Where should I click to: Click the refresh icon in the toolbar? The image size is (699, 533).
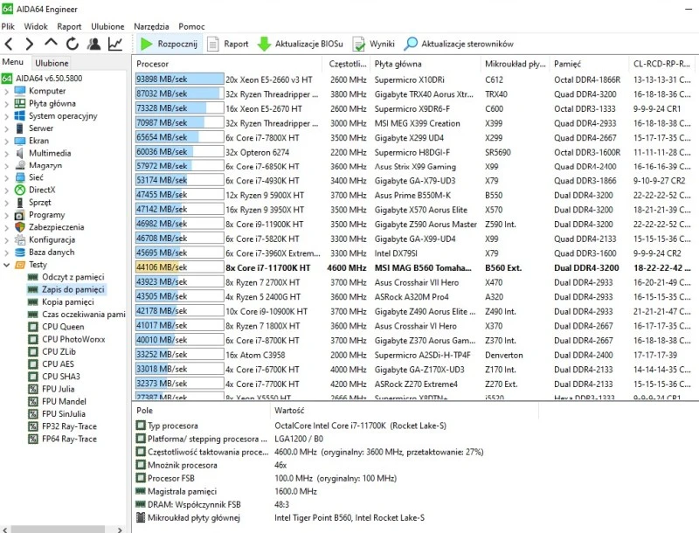click(72, 44)
